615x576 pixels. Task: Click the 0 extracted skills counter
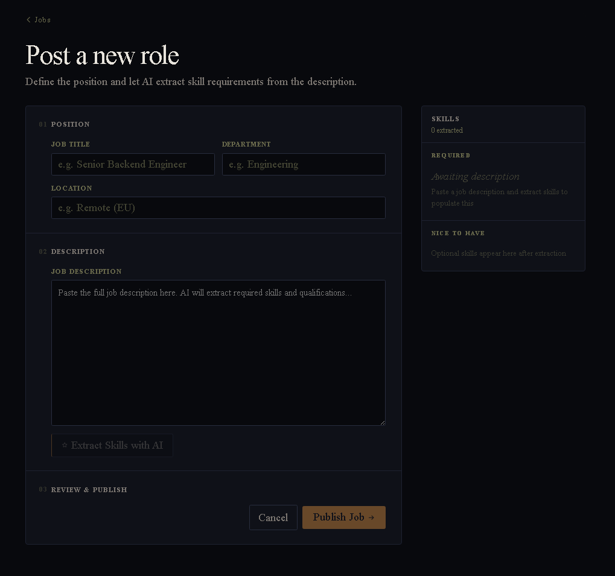point(447,130)
